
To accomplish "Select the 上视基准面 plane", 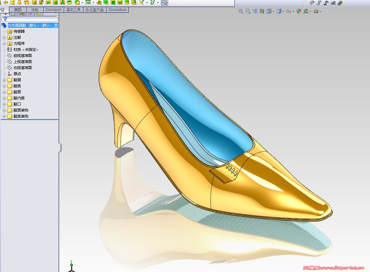I will [23, 62].
